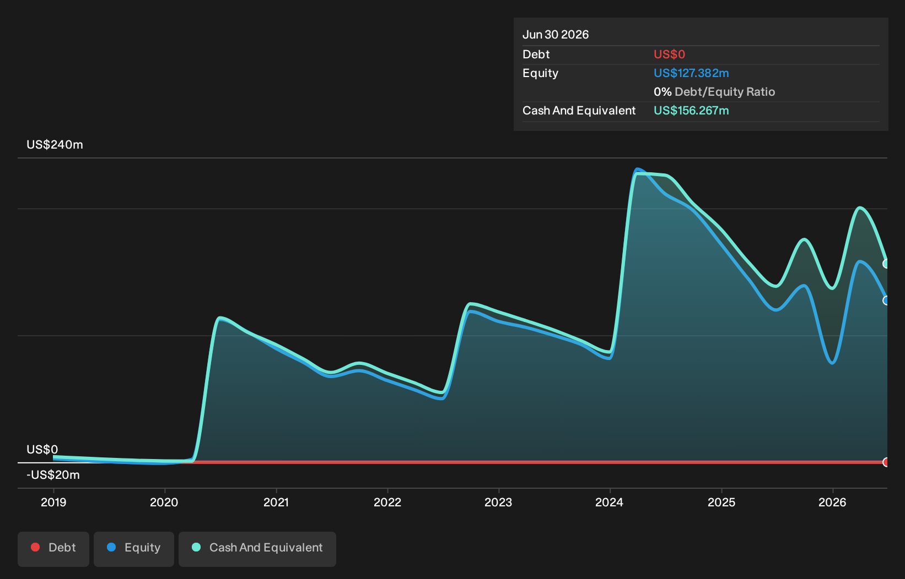
Task: Click the blue dot in Equity legend
Action: (x=111, y=547)
